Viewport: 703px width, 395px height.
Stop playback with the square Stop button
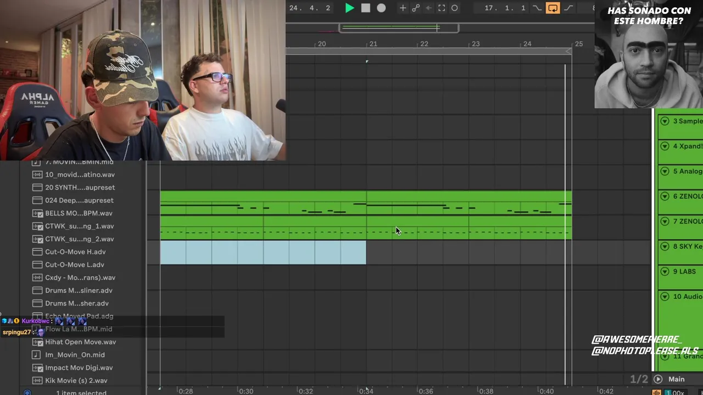click(365, 8)
